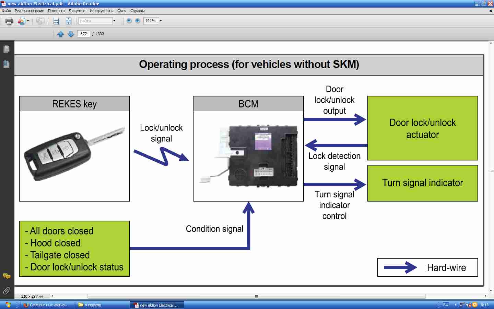Open the Bookmarks panel in sidebar

tap(7, 64)
